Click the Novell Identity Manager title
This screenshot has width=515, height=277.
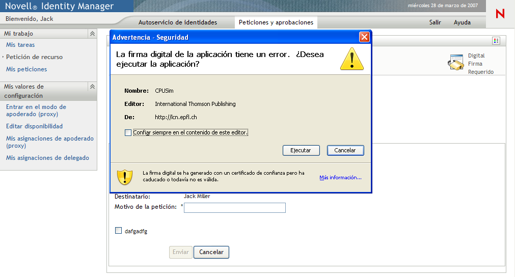coord(59,6)
